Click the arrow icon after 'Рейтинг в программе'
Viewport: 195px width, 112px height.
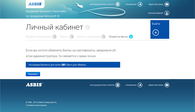103,37
